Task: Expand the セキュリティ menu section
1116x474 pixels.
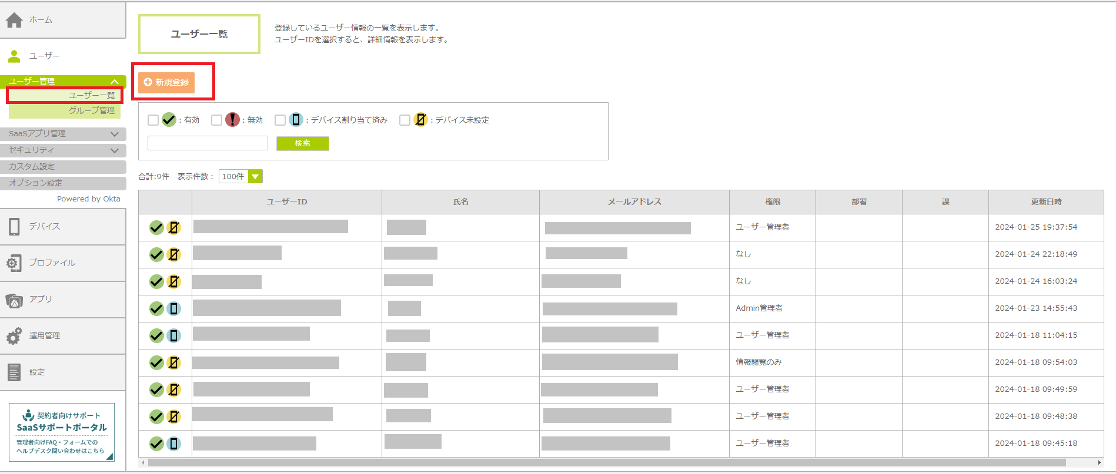Action: pos(114,150)
